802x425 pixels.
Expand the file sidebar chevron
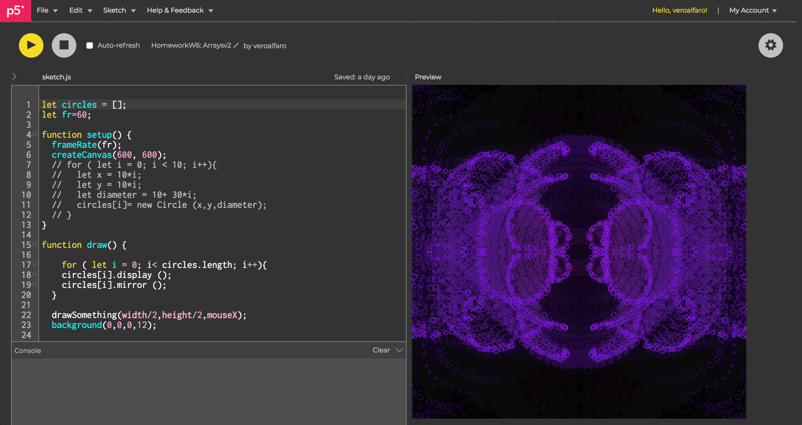pos(14,77)
